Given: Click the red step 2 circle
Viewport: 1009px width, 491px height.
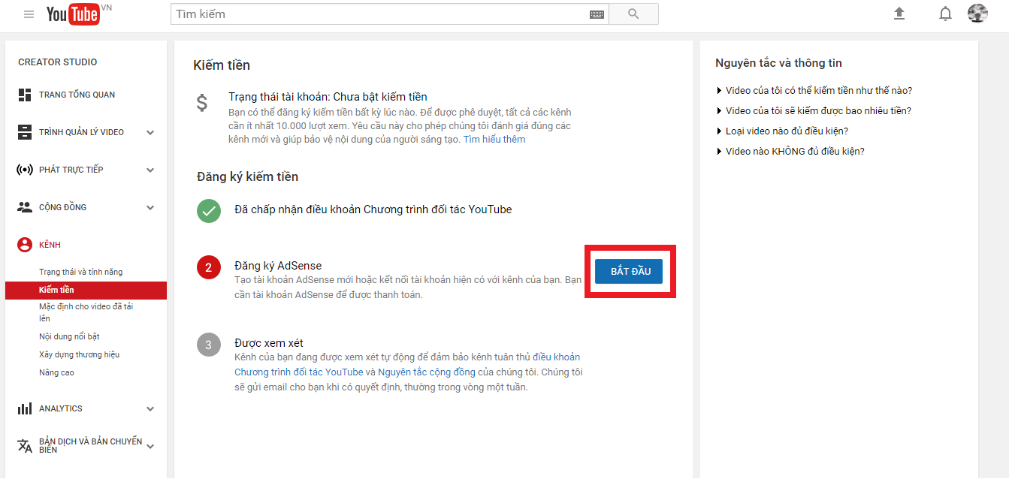Looking at the screenshot, I should tap(209, 267).
